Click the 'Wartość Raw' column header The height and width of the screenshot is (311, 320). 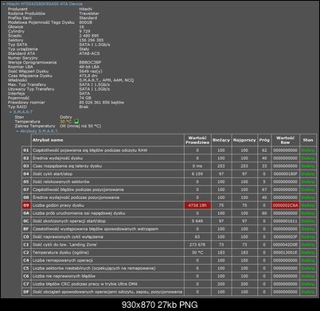[x=285, y=140]
